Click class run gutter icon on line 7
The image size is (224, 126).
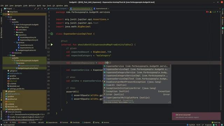pyautogui.click(x=52, y=34)
